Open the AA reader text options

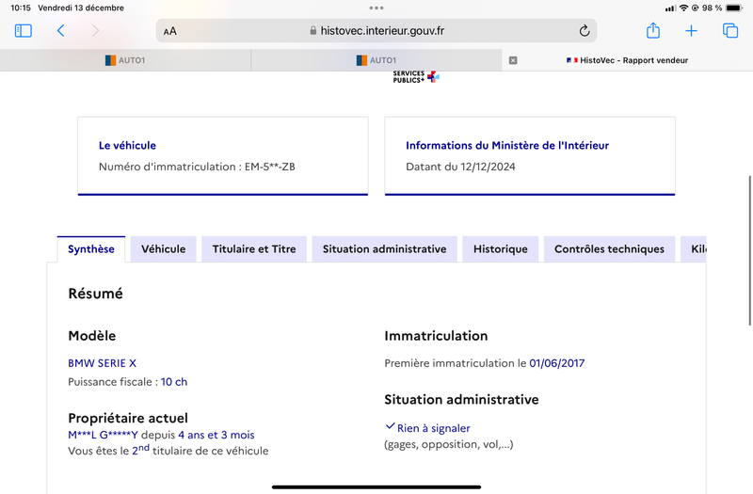[x=170, y=31]
